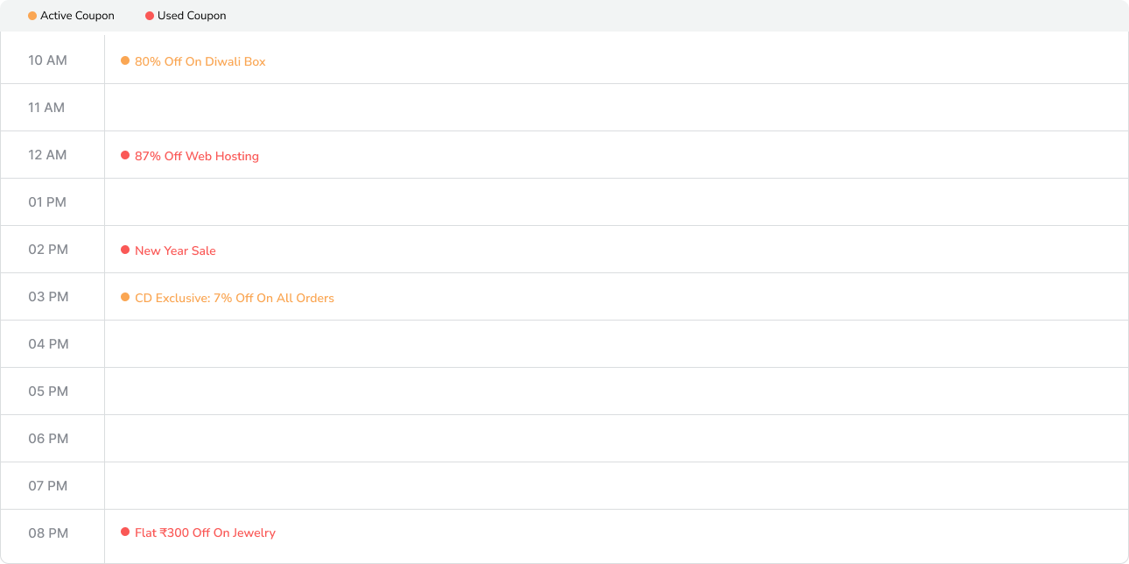
Task: Open the 87% Off Web Hosting coupon
Action: [x=196, y=156]
